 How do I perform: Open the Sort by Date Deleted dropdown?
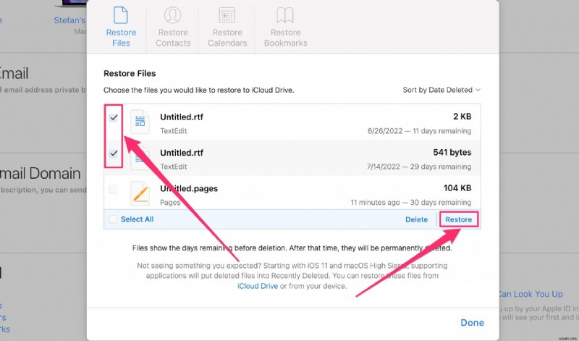tap(441, 90)
